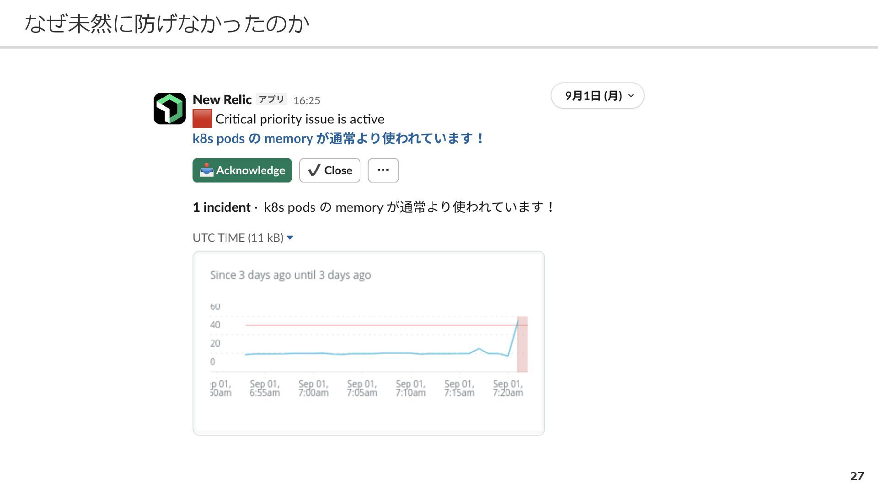Open the memory usage chart thumbnail
Viewport: 878px width, 494px height.
pos(369,343)
